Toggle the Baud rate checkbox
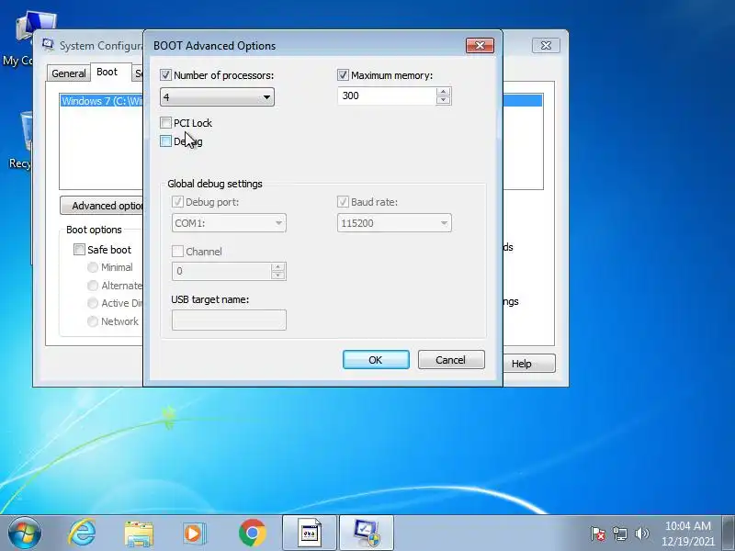 pyautogui.click(x=343, y=202)
